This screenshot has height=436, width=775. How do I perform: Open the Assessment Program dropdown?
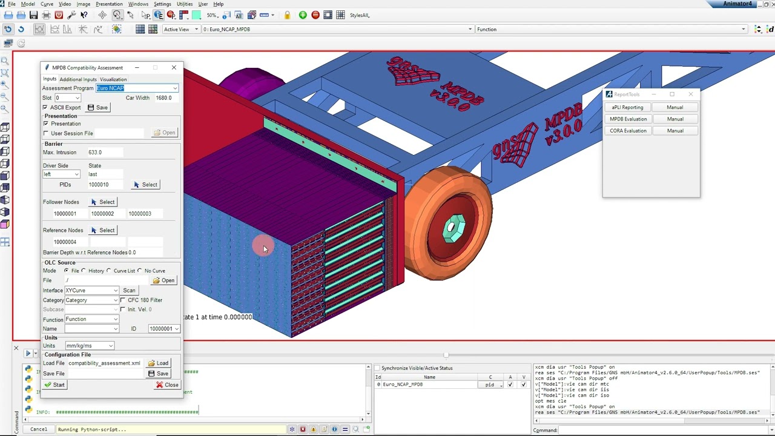(x=175, y=88)
